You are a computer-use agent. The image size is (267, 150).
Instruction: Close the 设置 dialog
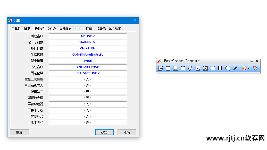click(x=135, y=20)
